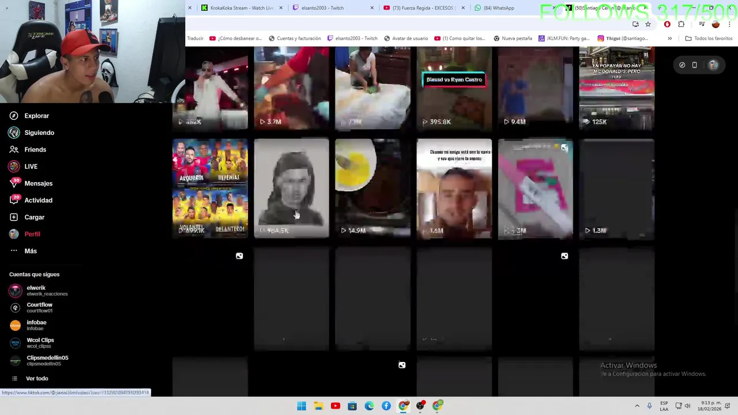
Task: Open Nueva pestaña bookmark
Action: click(x=513, y=39)
